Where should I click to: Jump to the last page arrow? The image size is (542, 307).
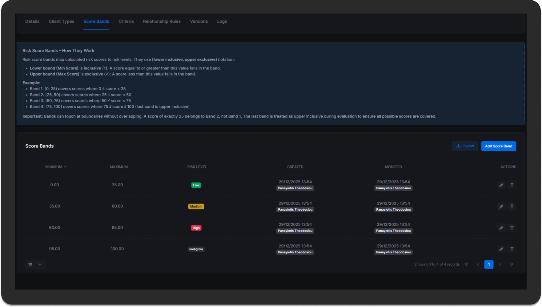click(511, 264)
